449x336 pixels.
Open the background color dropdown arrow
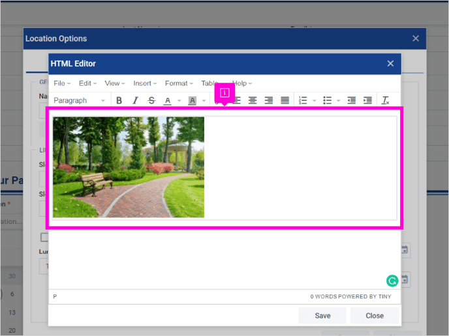click(x=204, y=100)
